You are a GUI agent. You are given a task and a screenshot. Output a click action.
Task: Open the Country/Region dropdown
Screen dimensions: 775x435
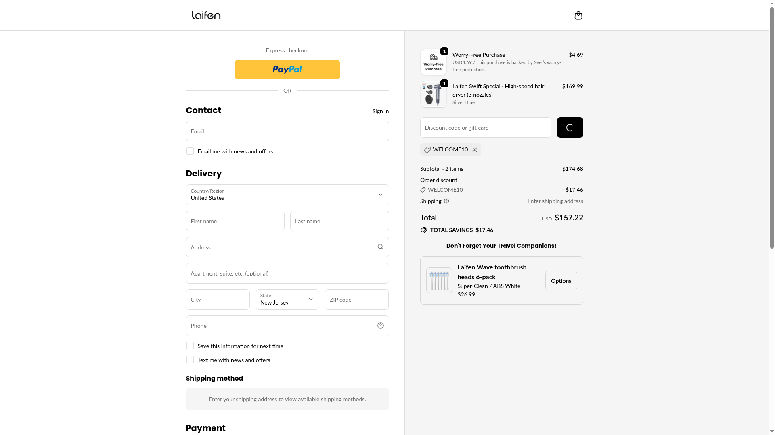coord(287,195)
